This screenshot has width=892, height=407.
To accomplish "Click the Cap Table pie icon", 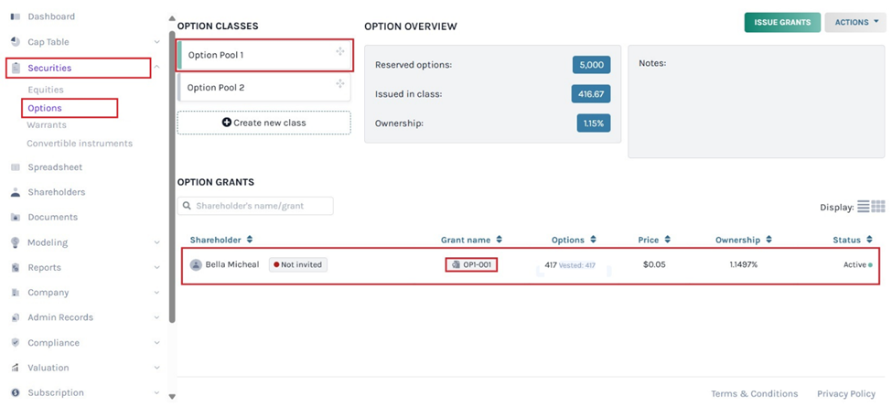I will [x=16, y=42].
